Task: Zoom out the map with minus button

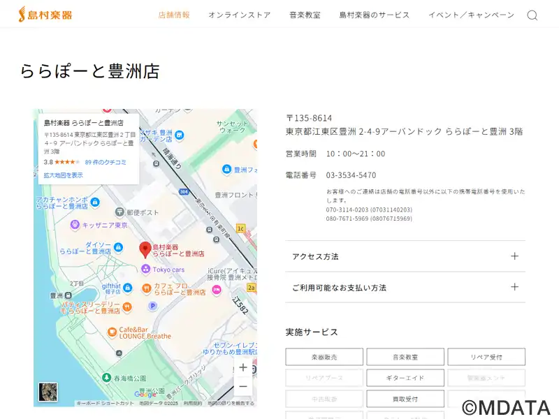Action: tap(243, 386)
